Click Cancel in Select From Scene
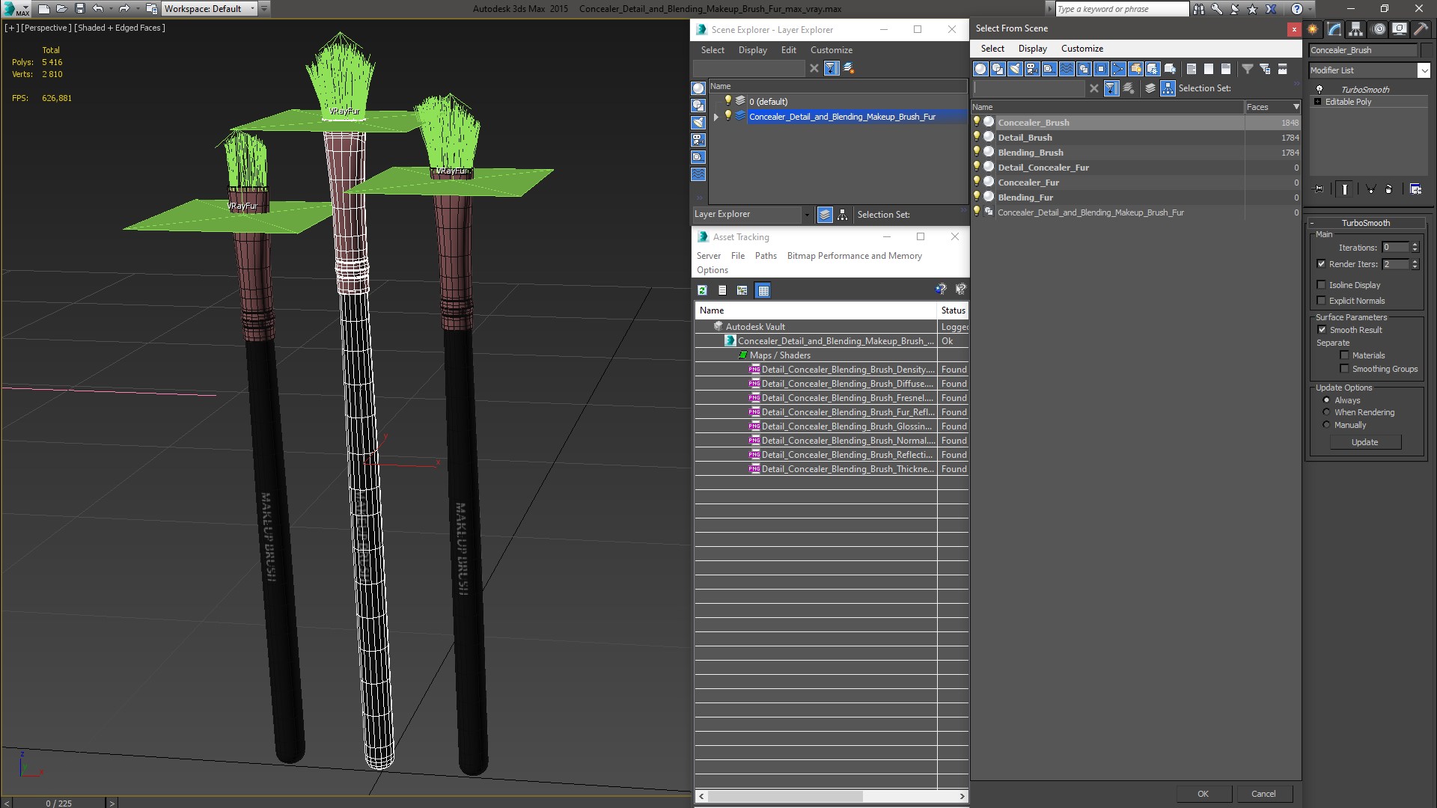Viewport: 1437px width, 808px height. [1263, 794]
